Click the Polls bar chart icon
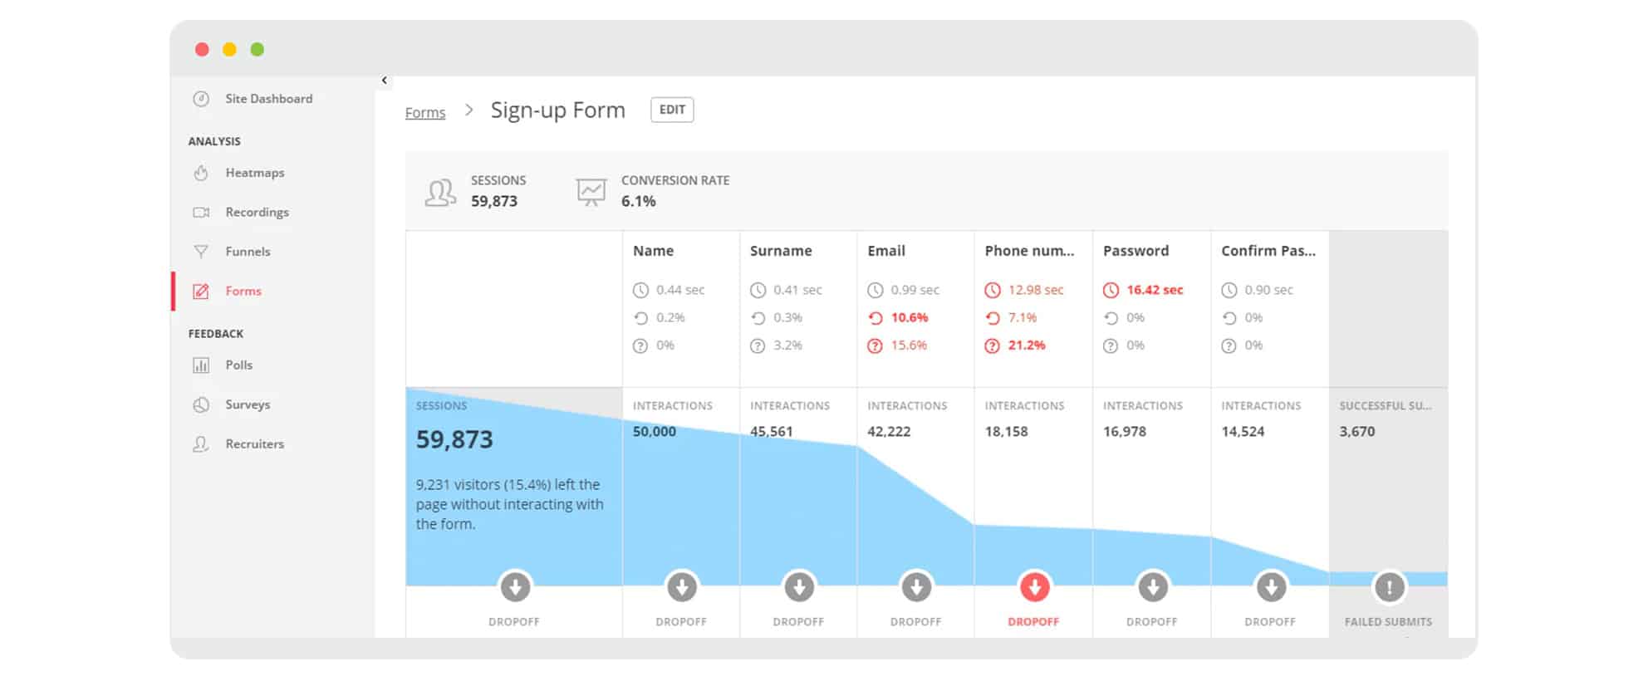 click(201, 365)
